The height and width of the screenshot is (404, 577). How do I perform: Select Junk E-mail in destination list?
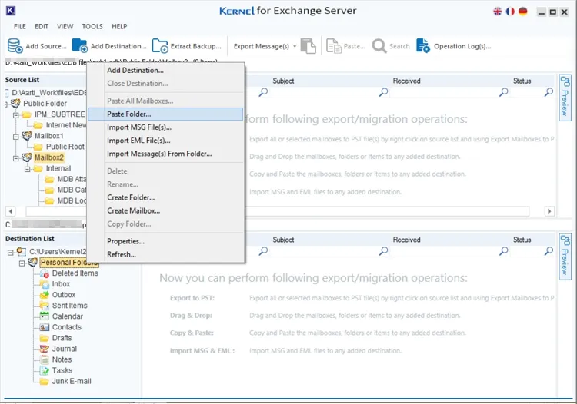tap(72, 381)
